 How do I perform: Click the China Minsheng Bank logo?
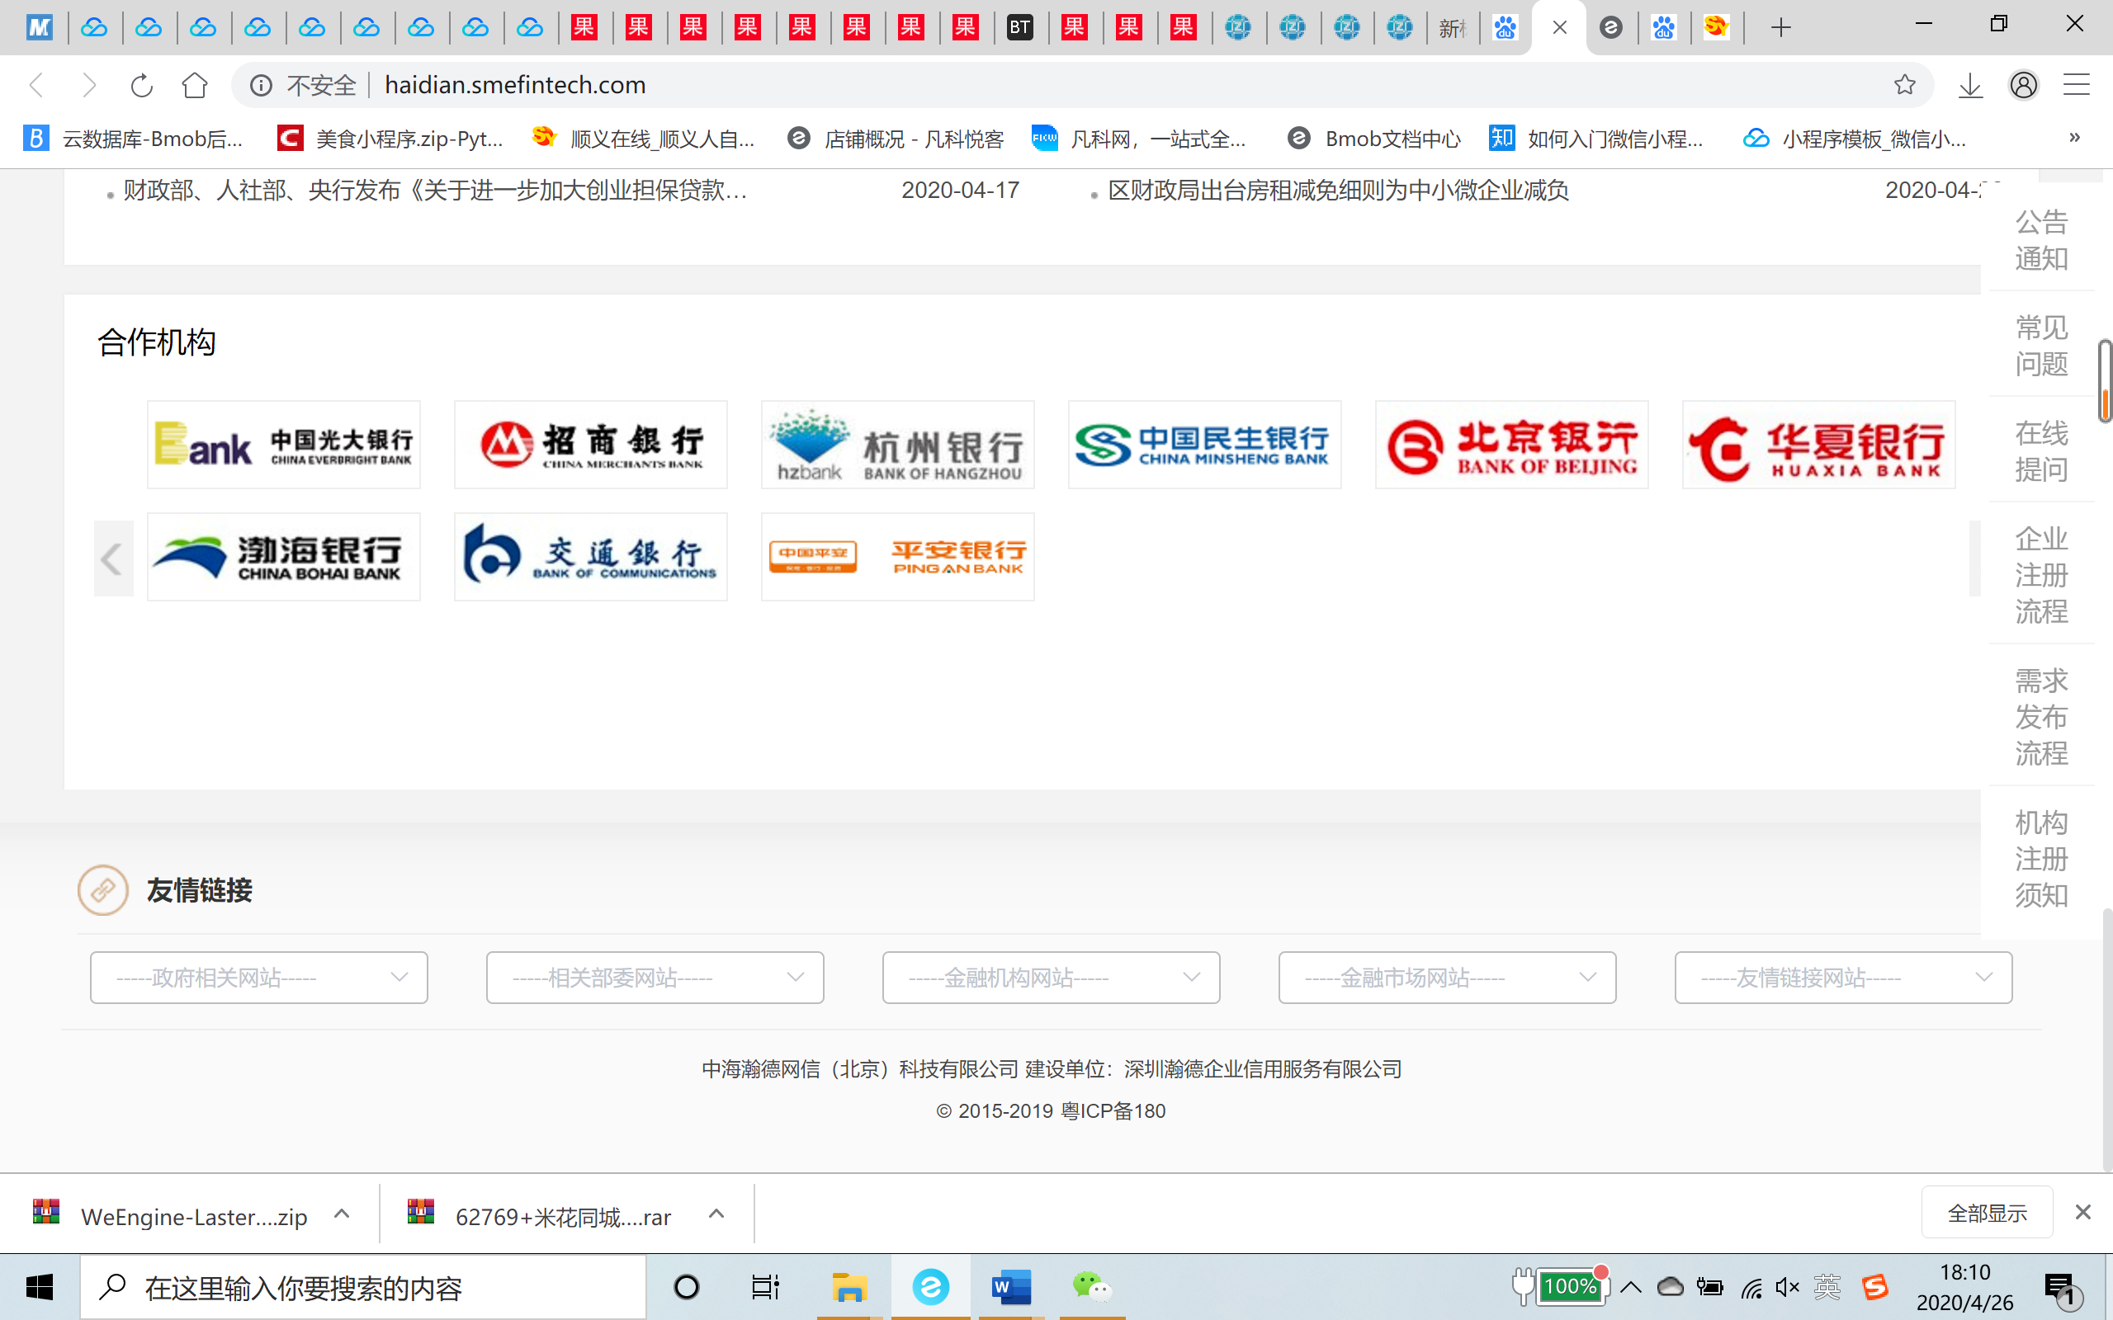click(1205, 445)
